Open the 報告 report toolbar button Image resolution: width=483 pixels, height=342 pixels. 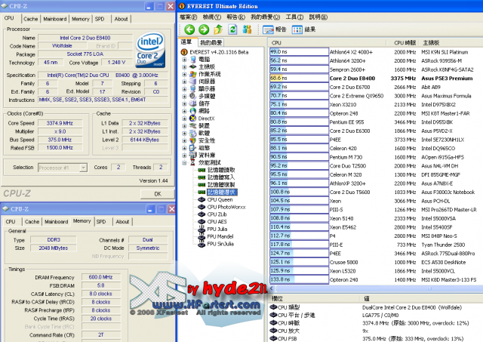pyautogui.click(x=275, y=29)
